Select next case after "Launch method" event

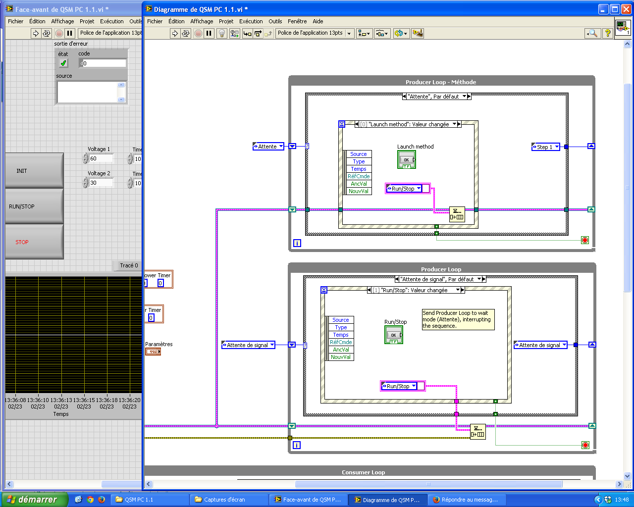459,124
